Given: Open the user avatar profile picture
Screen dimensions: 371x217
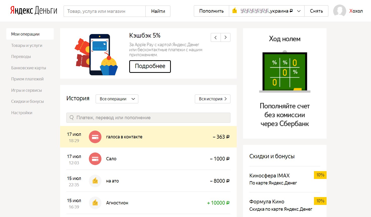Looking at the screenshot, I should 339,11.
